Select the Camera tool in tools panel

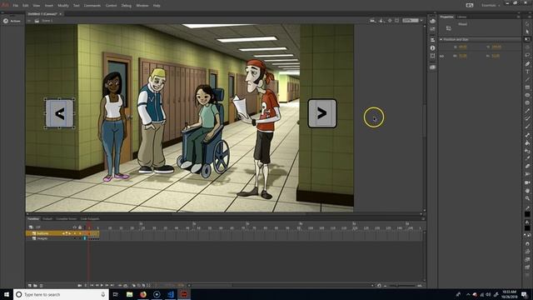pyautogui.click(x=527, y=182)
